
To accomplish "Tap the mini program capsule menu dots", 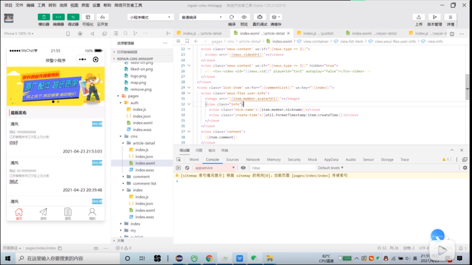I will pos(82,60).
